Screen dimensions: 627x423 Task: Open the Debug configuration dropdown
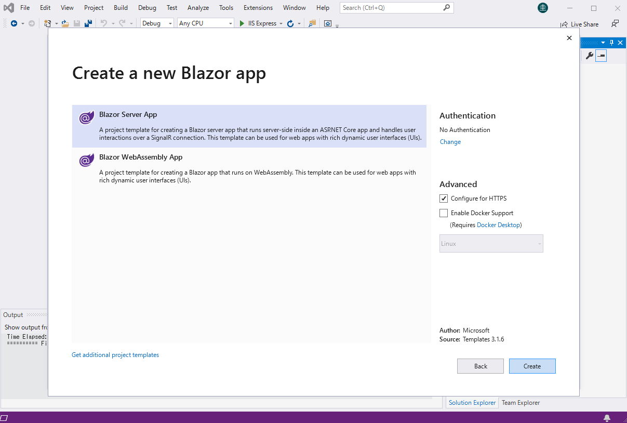tap(156, 23)
